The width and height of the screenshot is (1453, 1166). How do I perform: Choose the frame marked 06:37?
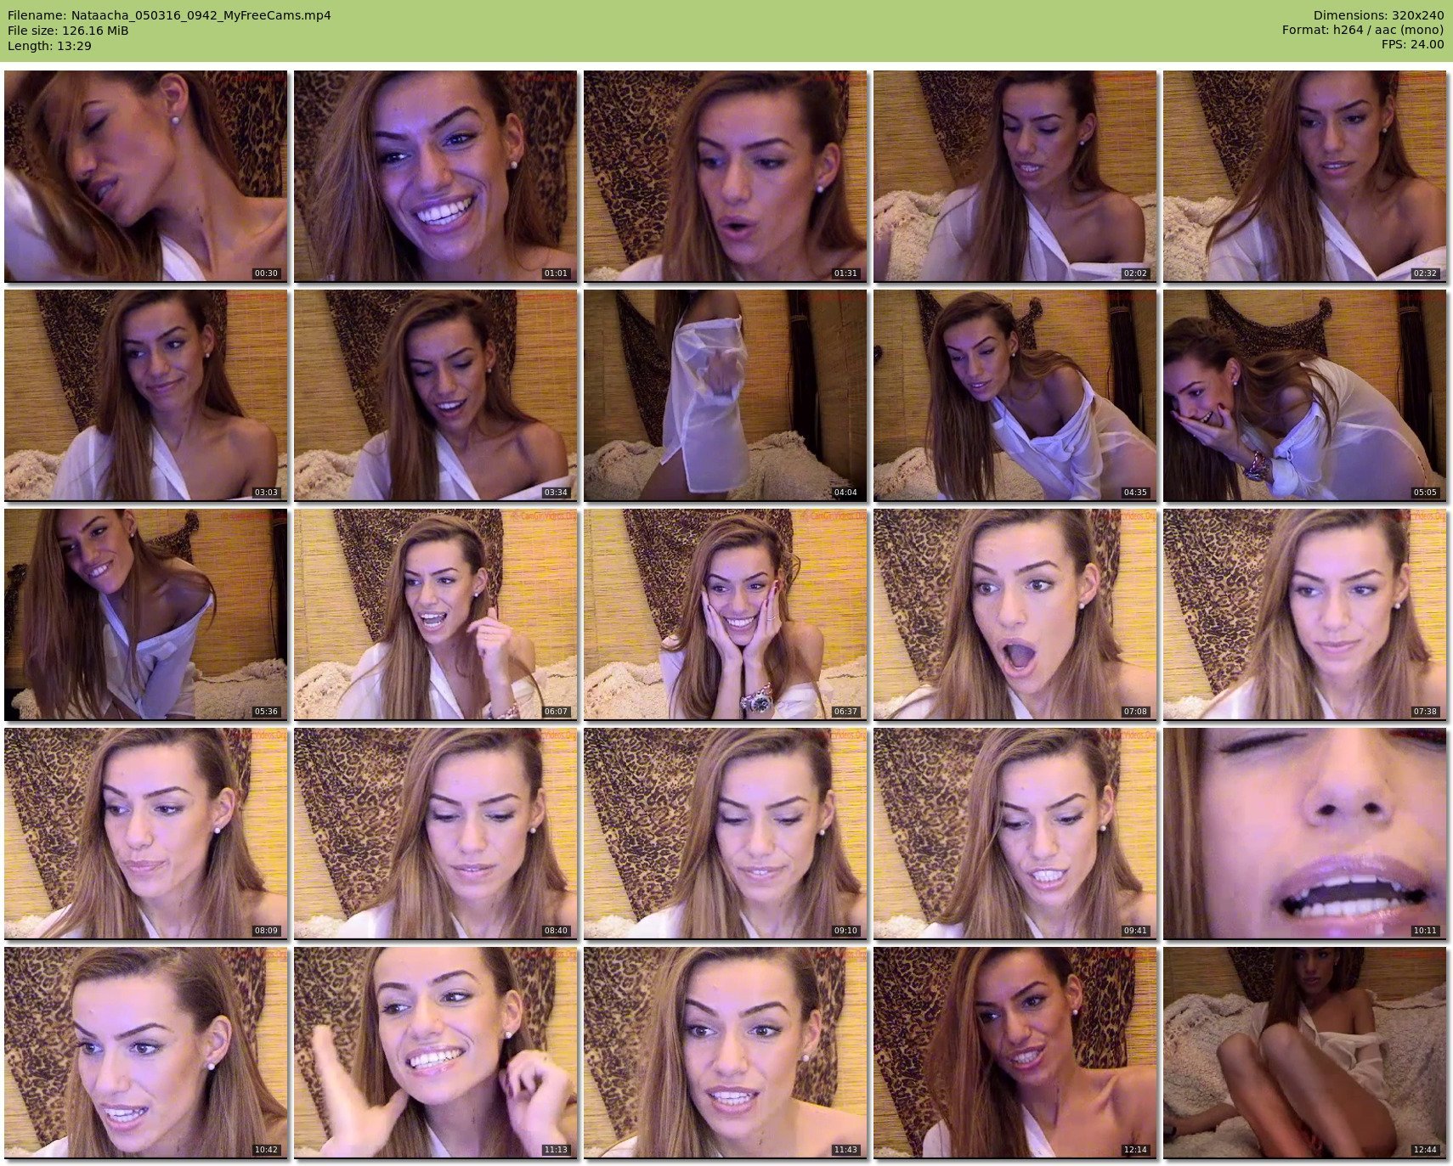tap(725, 614)
